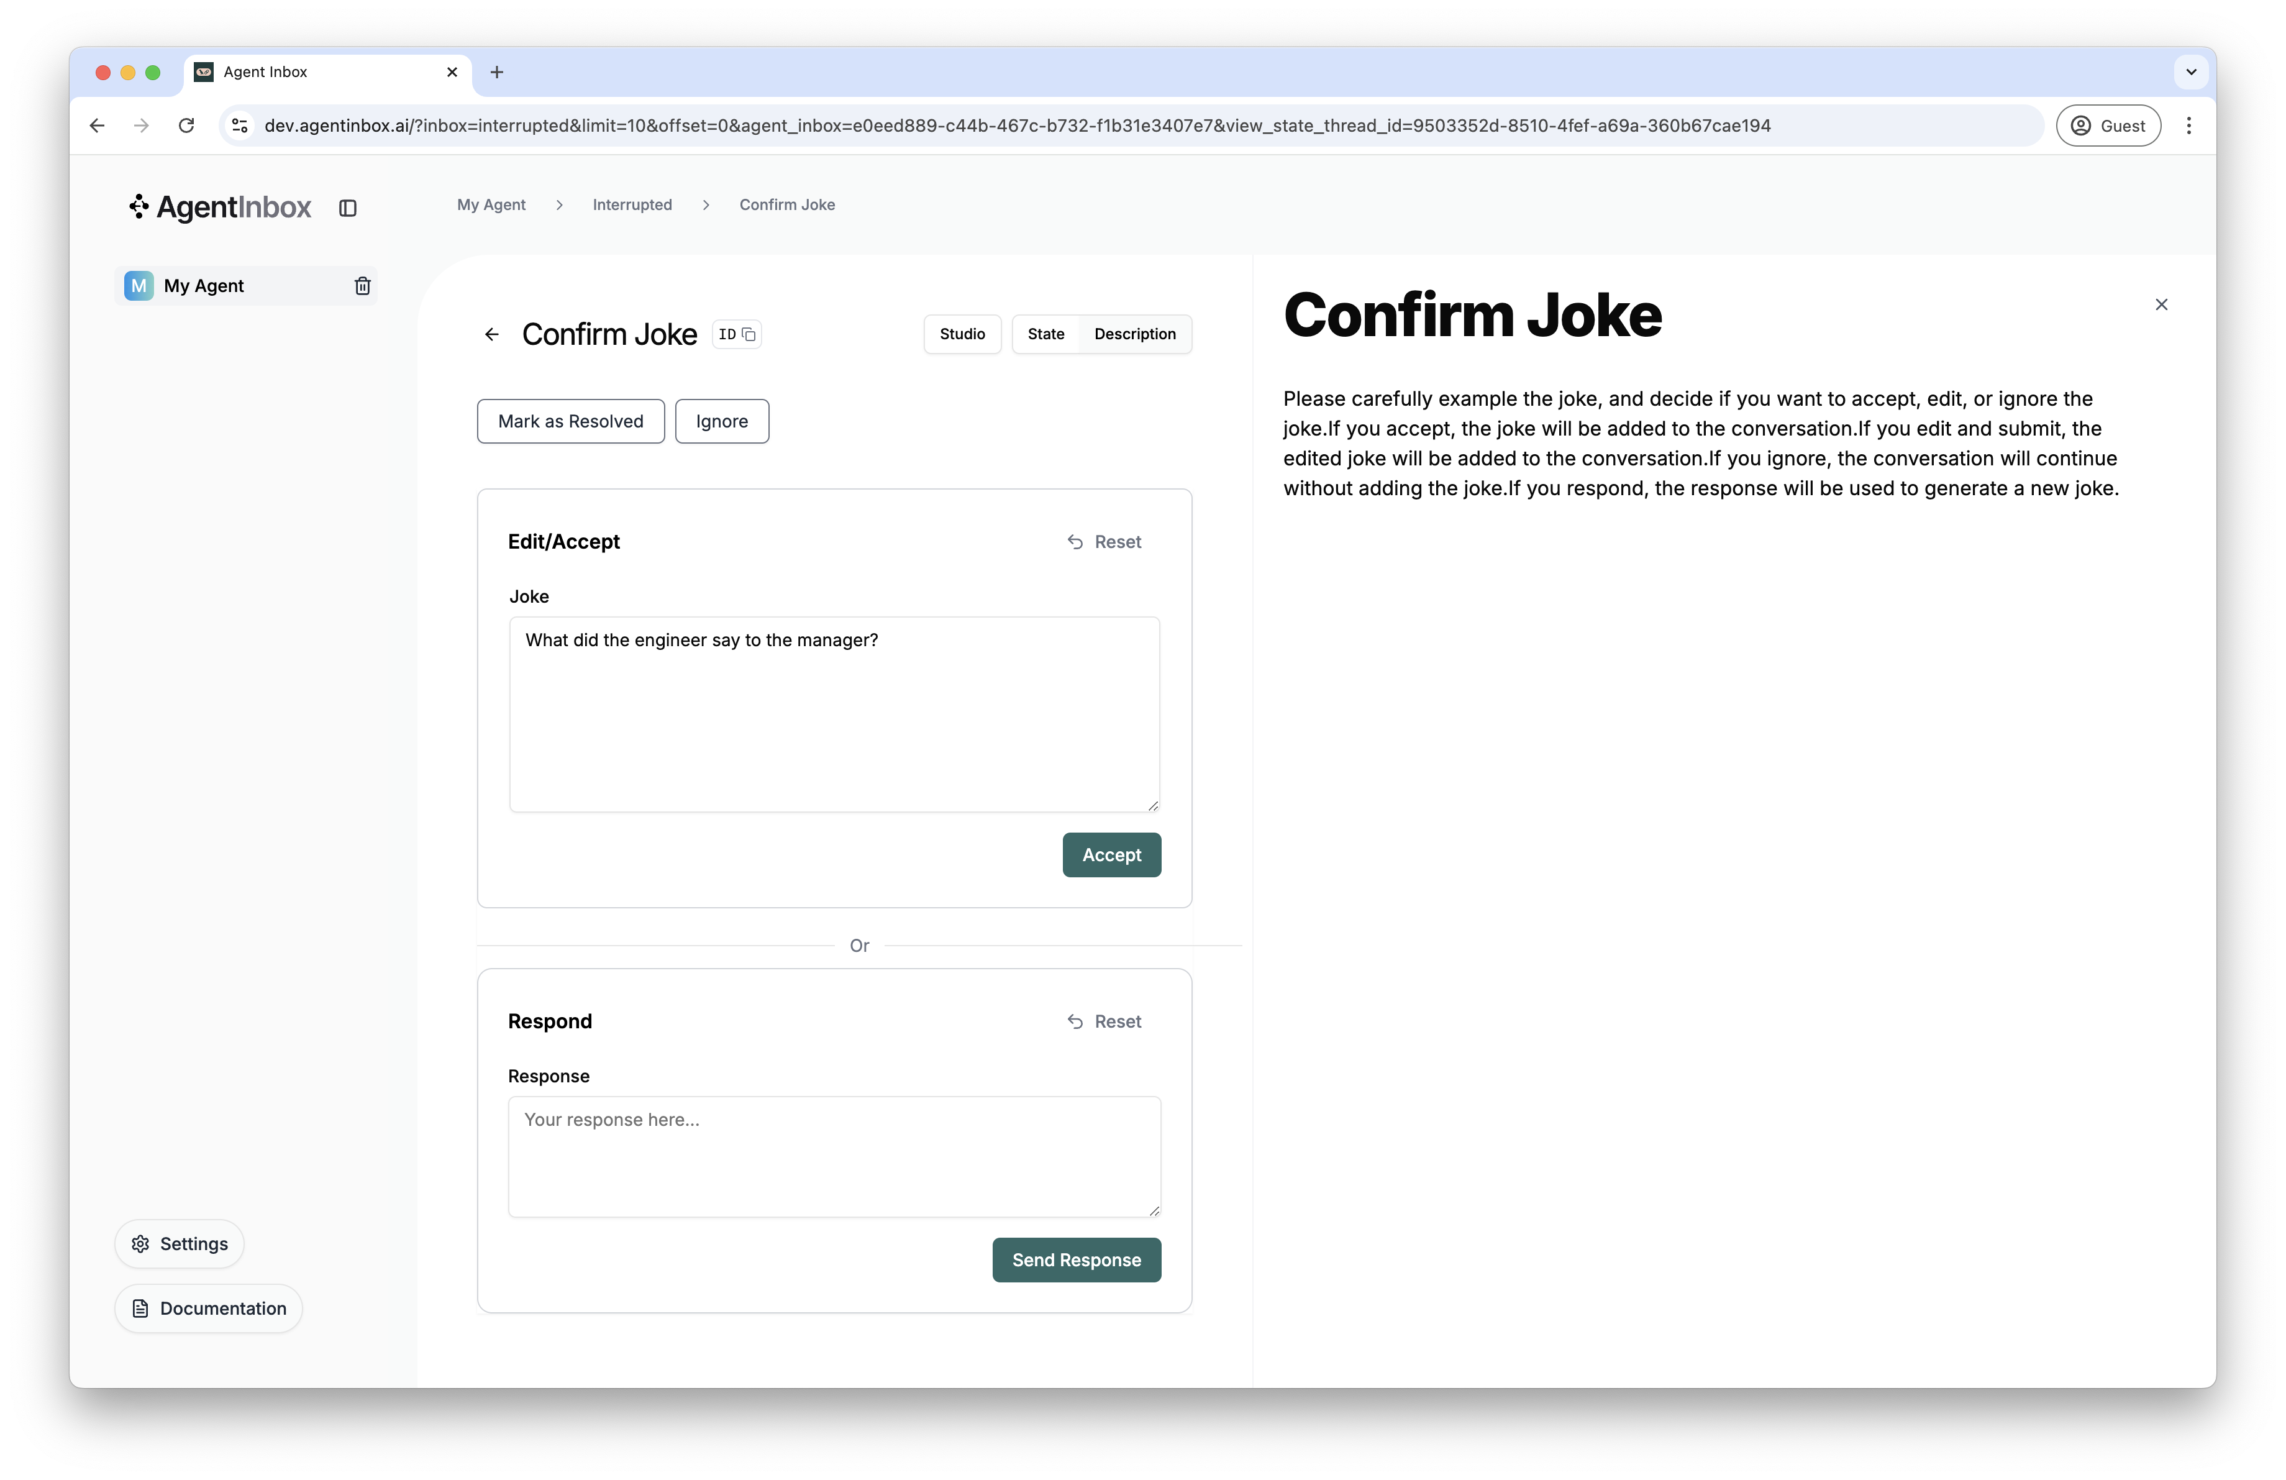Click into the Response text area
Screen dimensions: 2286x1480
point(834,1156)
